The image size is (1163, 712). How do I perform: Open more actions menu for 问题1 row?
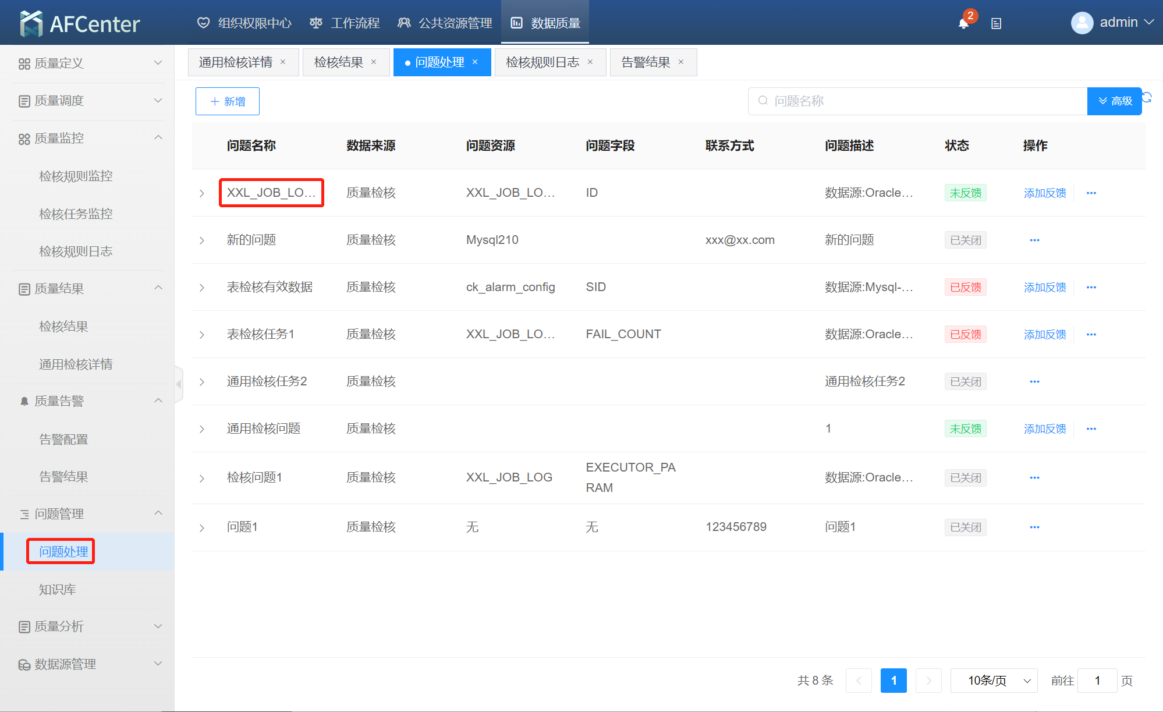(1034, 527)
